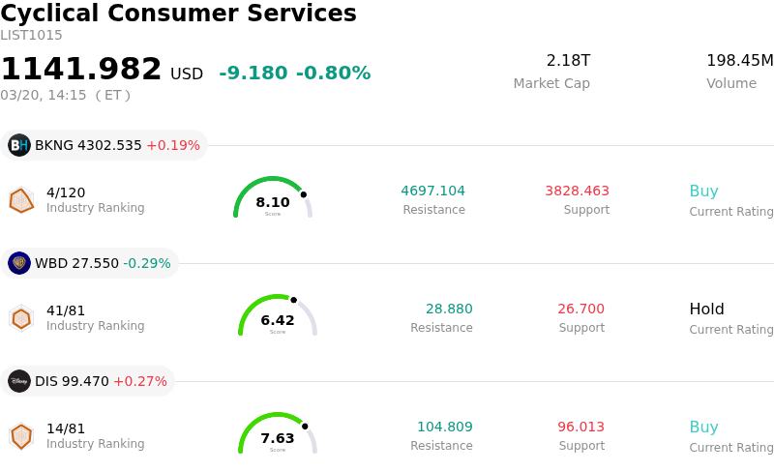Click the WBD Warner Bros logo icon
Screen dimensions: 774x472
19,263
